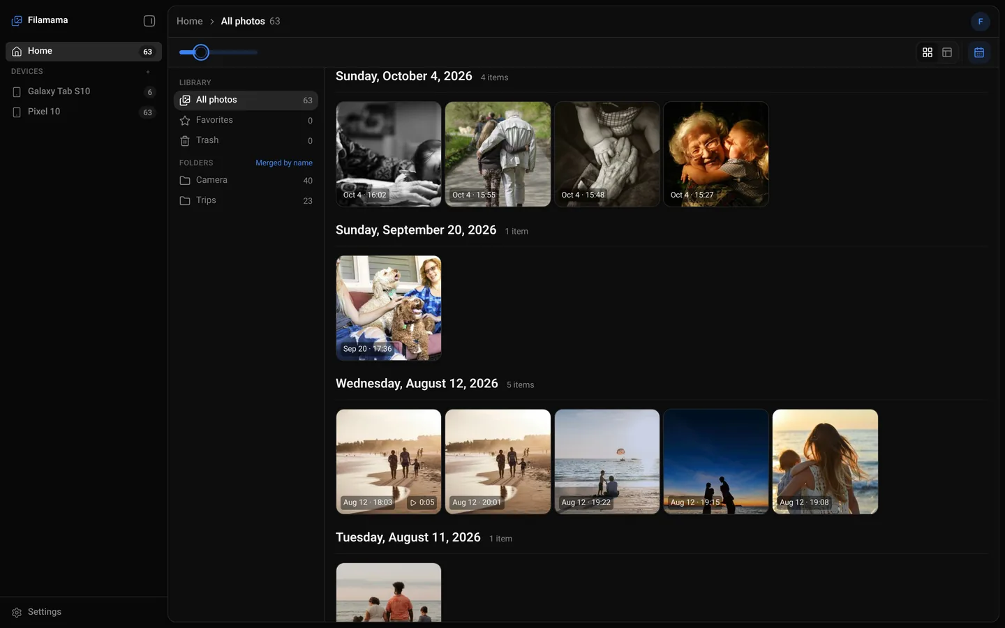Viewport: 1005px width, 628px height.
Task: Open the August 11 photo thumbnail
Action: (x=389, y=592)
